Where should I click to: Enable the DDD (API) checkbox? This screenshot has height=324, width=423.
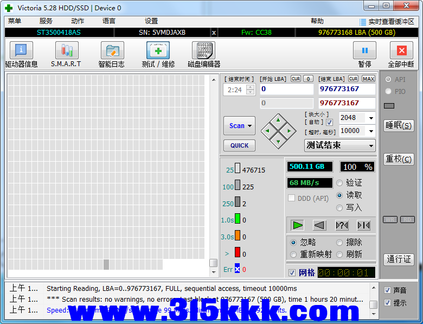[x=292, y=198]
